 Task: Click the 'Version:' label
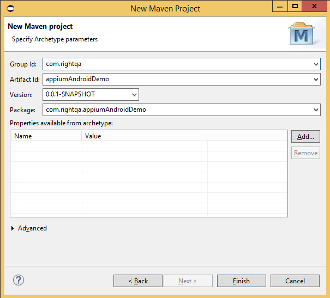(x=21, y=95)
